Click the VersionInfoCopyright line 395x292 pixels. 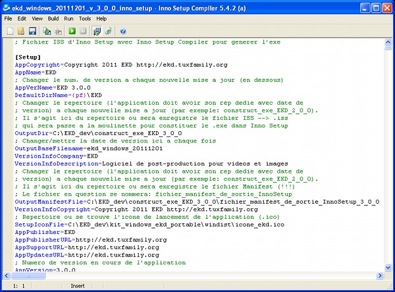tap(136, 210)
